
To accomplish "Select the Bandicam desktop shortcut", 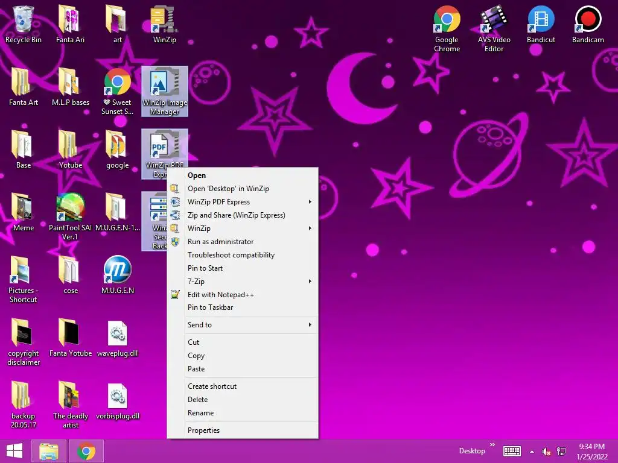I will (x=588, y=24).
